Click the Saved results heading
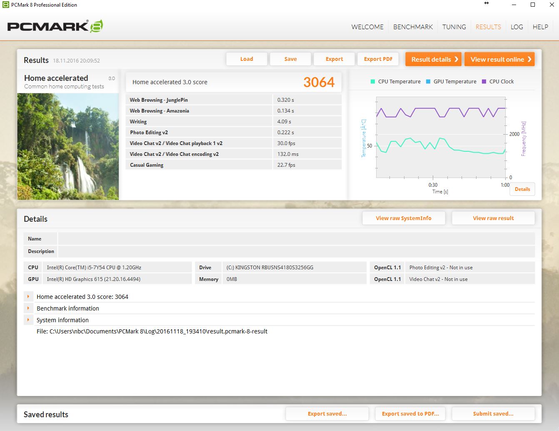 [46, 415]
